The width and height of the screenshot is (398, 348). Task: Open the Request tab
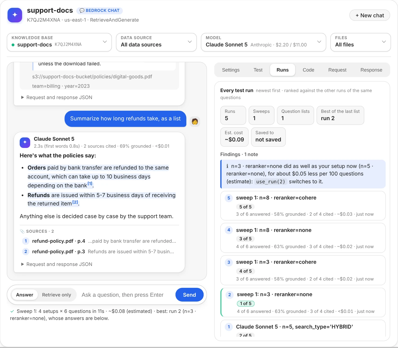tap(337, 70)
